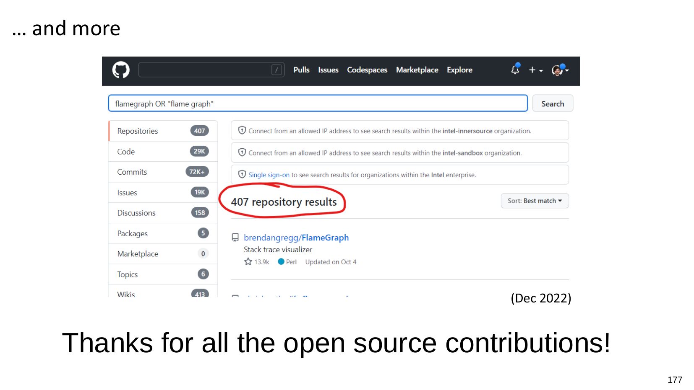Click the shield icon for intel-innersource notice

pyautogui.click(x=242, y=130)
